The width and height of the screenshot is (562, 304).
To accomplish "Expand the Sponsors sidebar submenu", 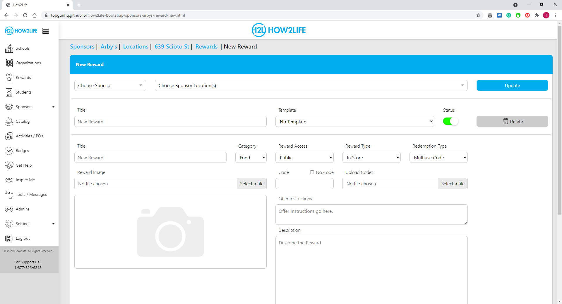I will click(53, 107).
